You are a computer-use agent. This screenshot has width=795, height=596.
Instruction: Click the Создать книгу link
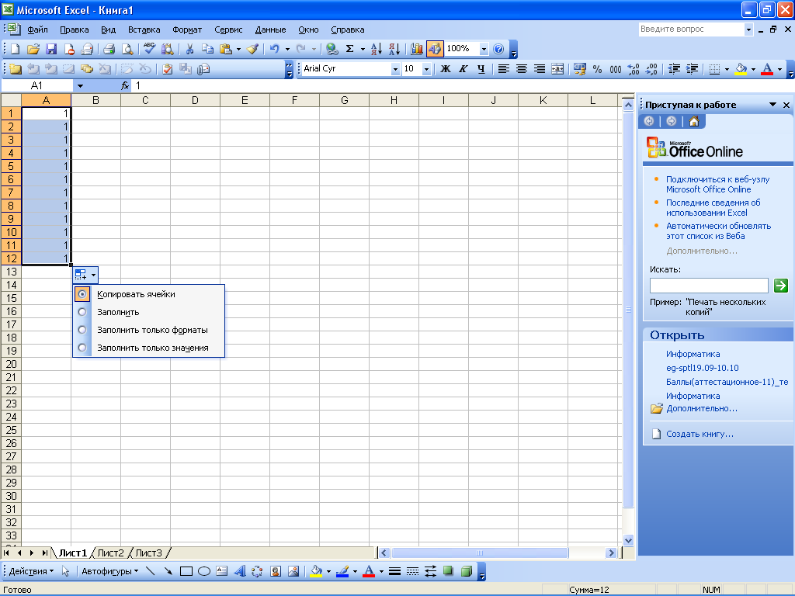tap(700, 434)
